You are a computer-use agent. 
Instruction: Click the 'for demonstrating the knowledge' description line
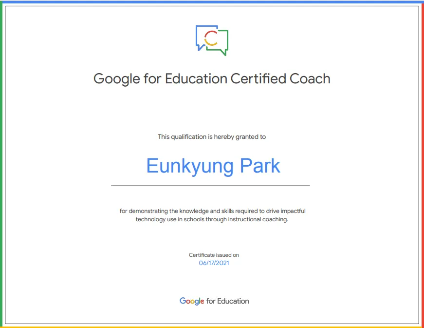tap(212, 211)
